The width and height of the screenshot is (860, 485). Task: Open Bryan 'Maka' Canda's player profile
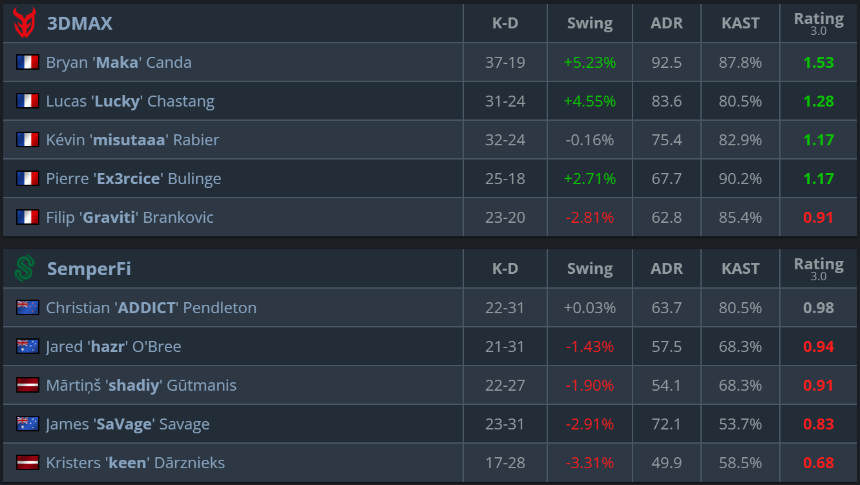pos(118,63)
